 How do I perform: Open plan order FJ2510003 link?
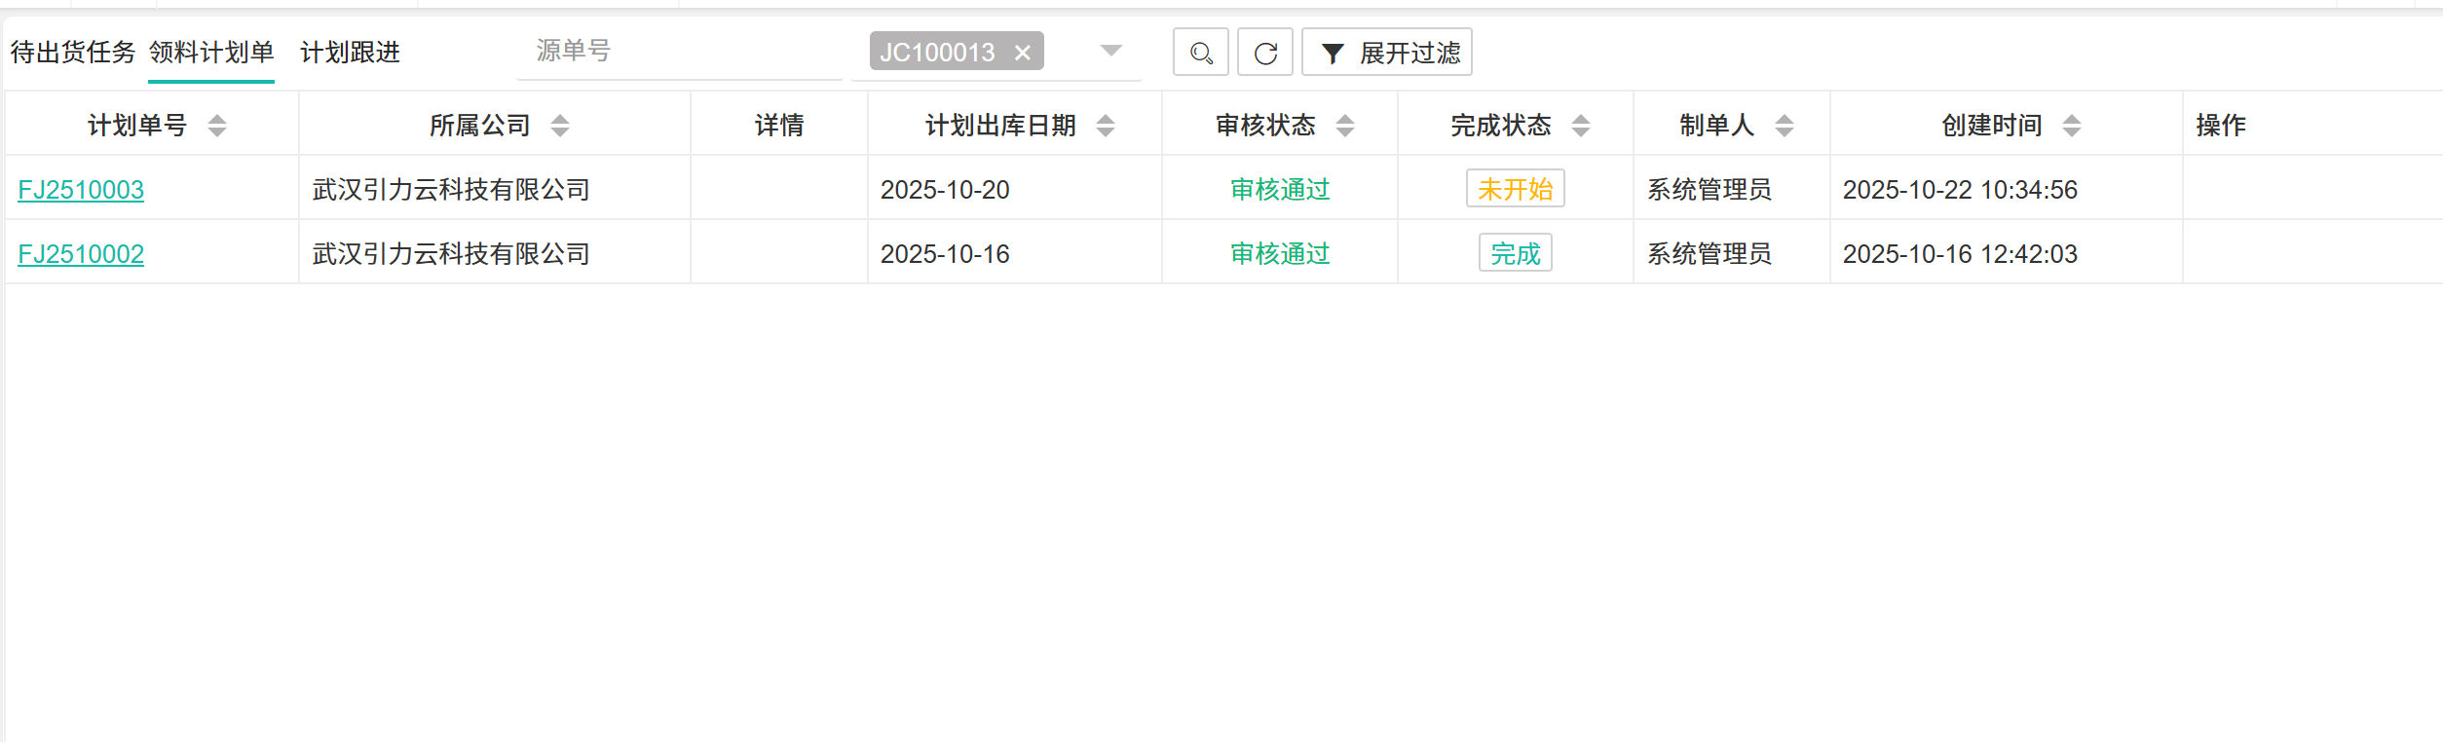(x=81, y=190)
